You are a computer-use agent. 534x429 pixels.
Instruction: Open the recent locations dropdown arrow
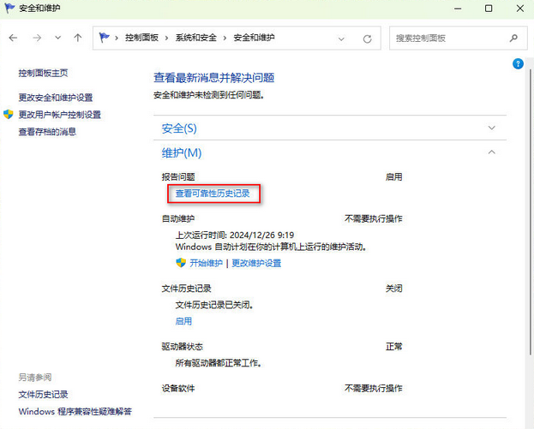(57, 39)
